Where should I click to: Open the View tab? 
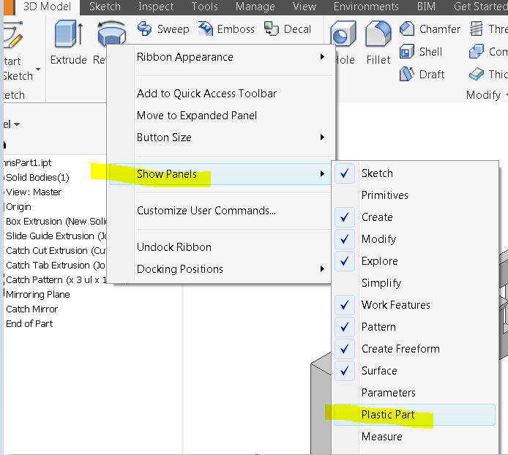305,7
